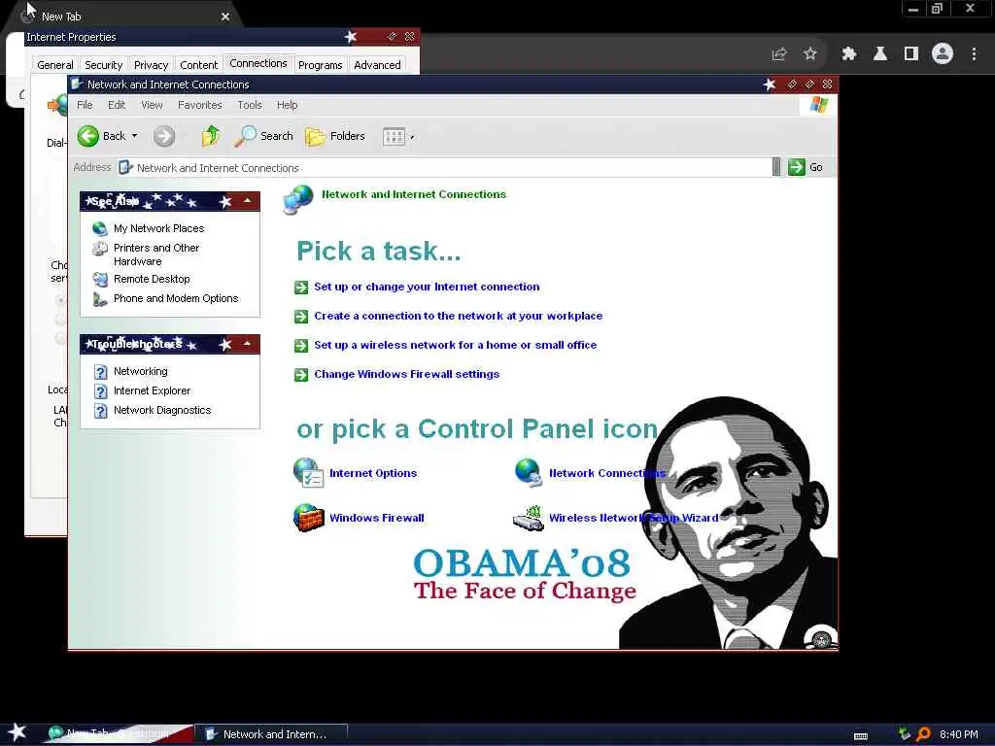This screenshot has height=746, width=995.
Task: Open the Chrome three-dot menu
Action: [x=974, y=54]
